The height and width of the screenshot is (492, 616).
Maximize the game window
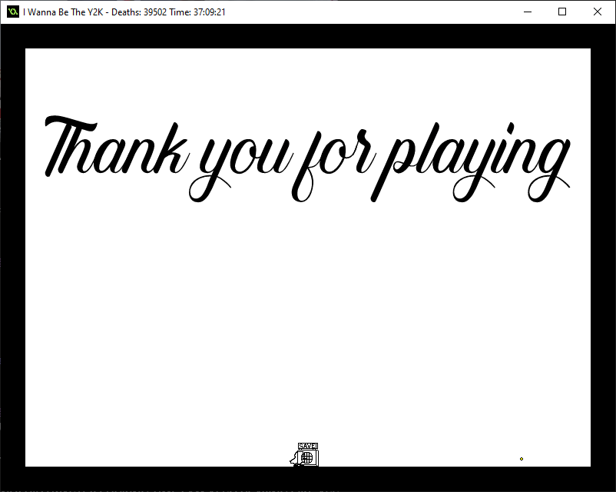point(562,12)
